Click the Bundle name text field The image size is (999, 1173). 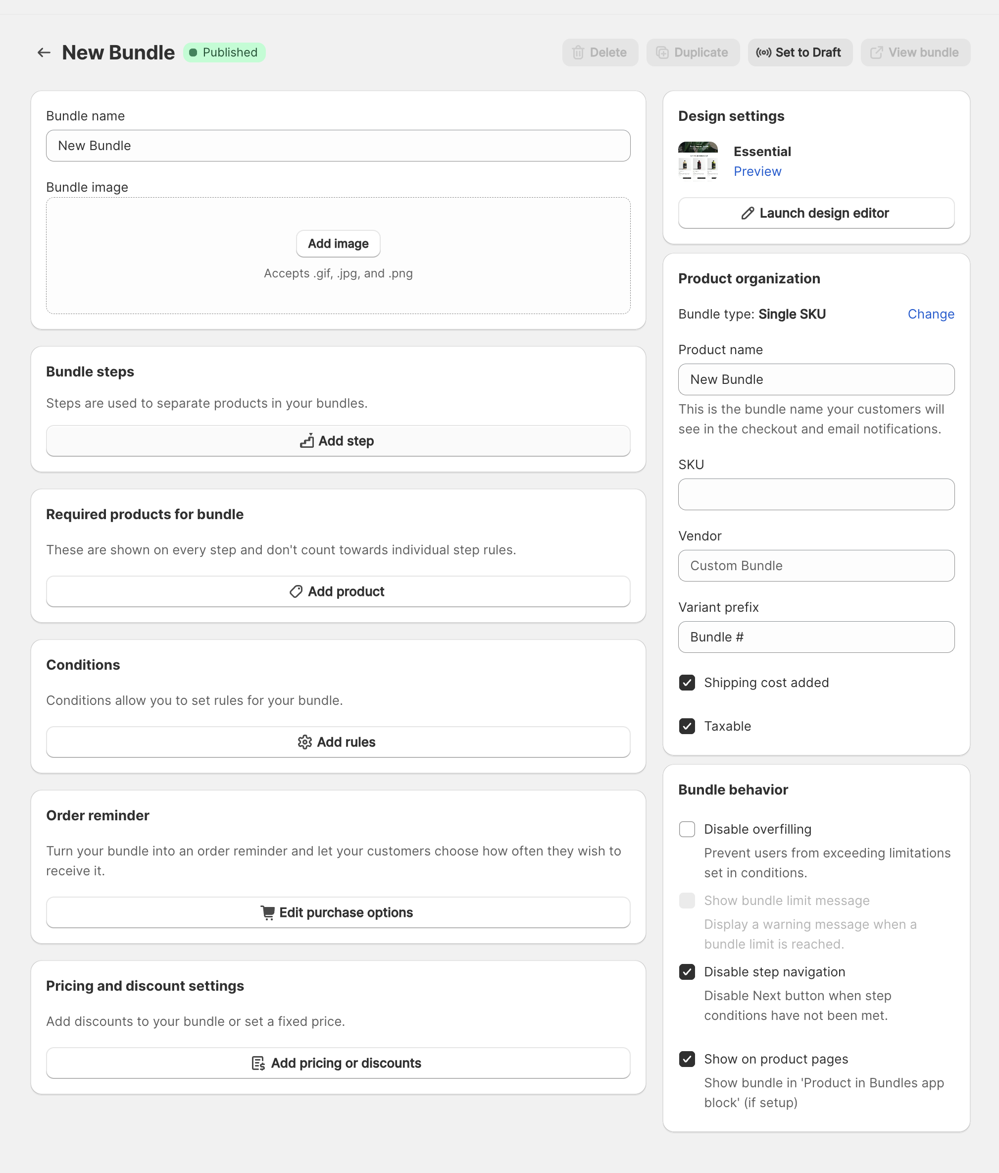pos(338,146)
